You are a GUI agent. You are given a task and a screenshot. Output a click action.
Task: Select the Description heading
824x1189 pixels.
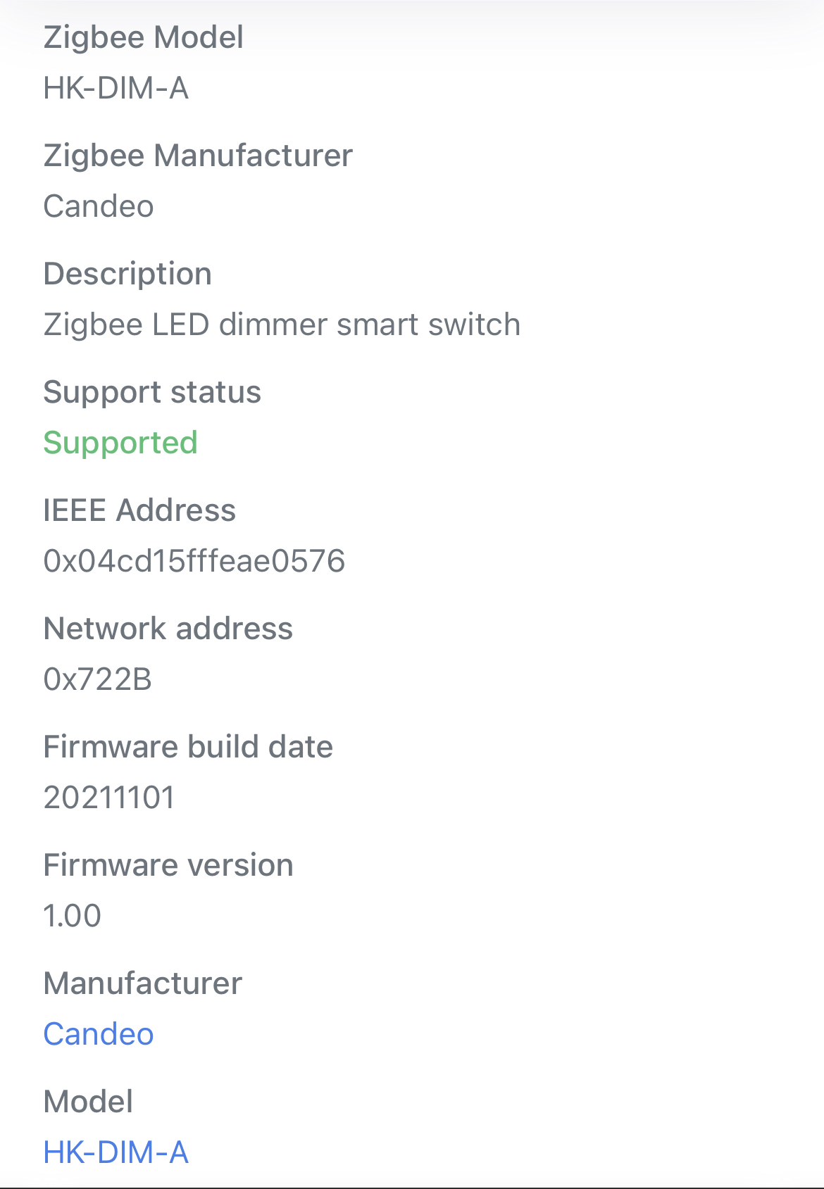pyautogui.click(x=127, y=273)
